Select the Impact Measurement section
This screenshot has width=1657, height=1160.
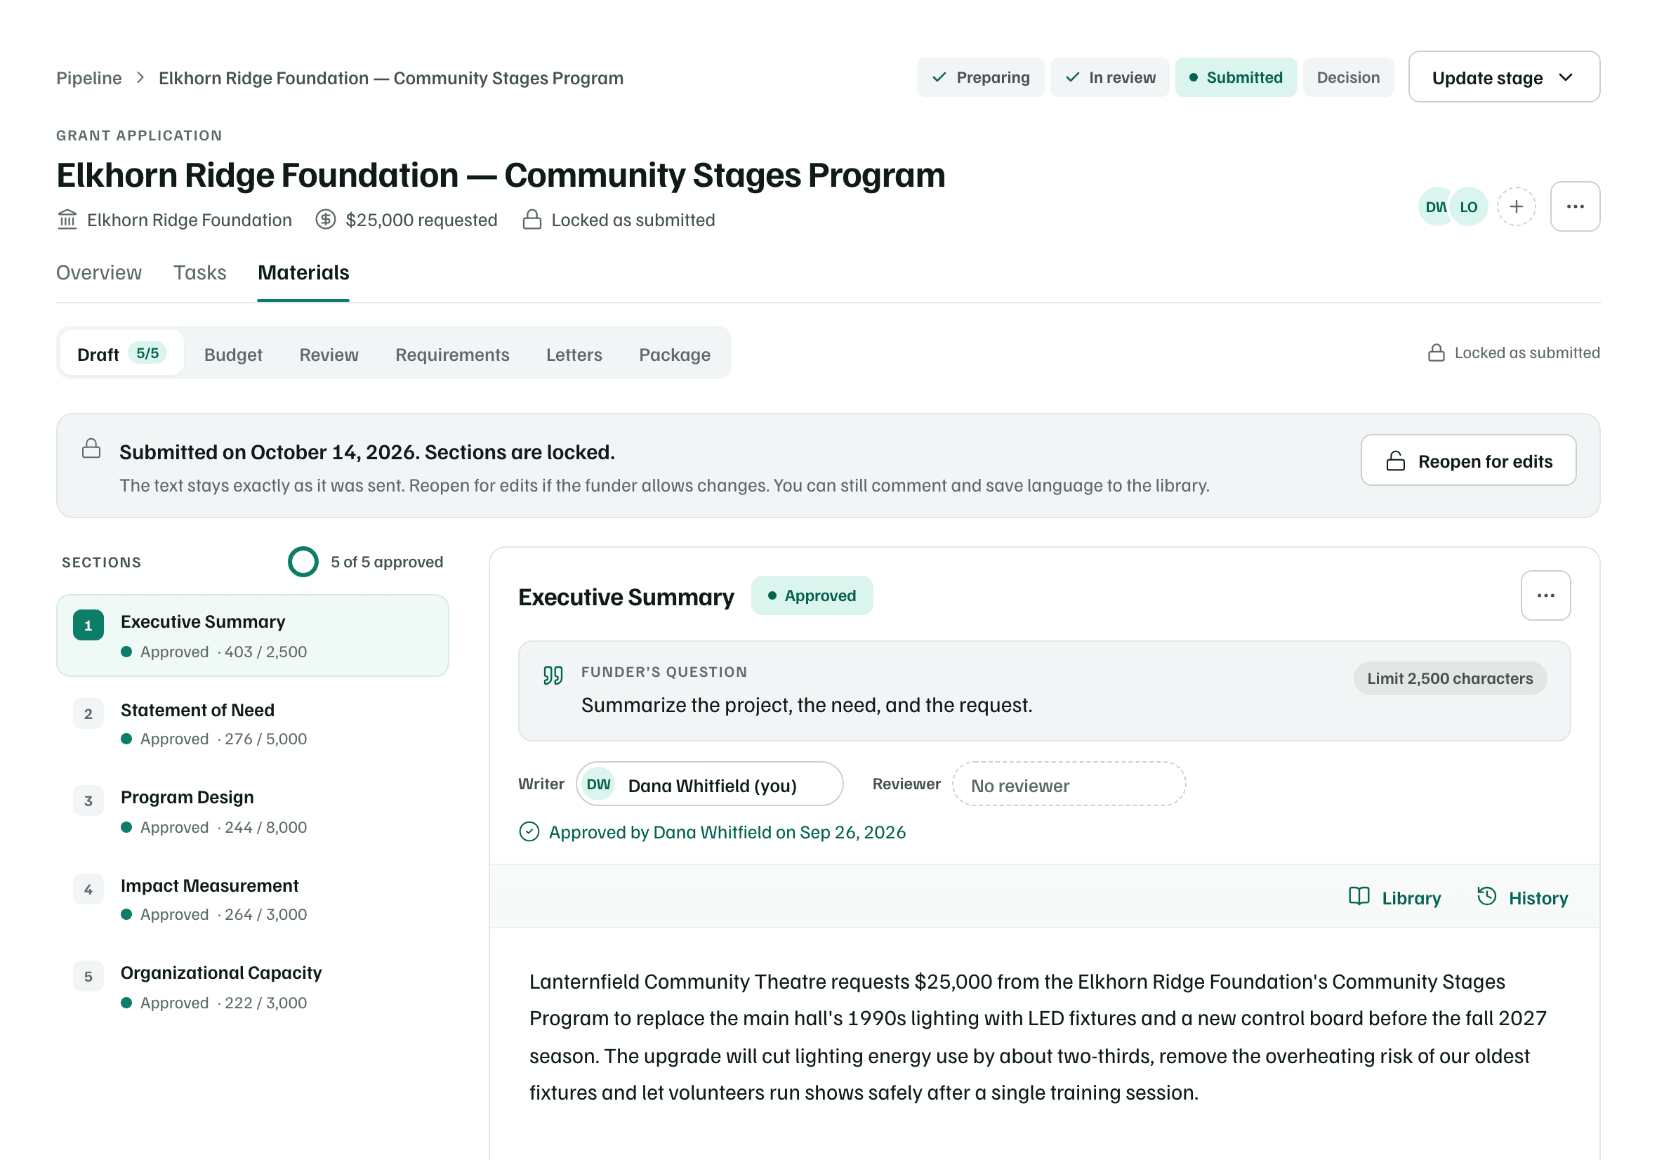[253, 899]
